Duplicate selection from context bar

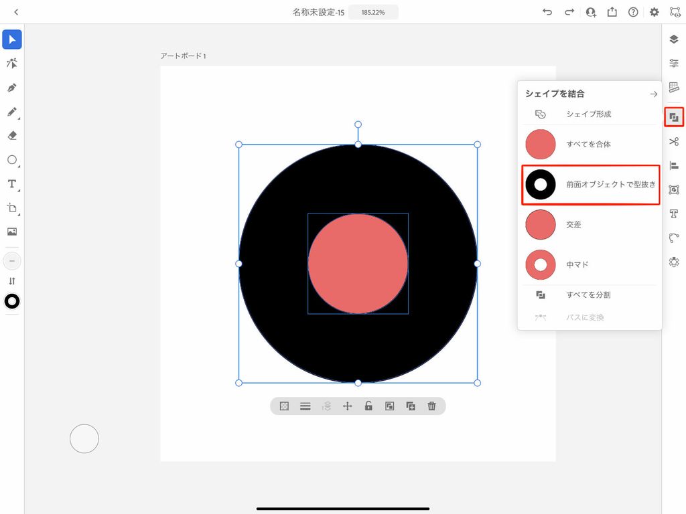pyautogui.click(x=411, y=406)
